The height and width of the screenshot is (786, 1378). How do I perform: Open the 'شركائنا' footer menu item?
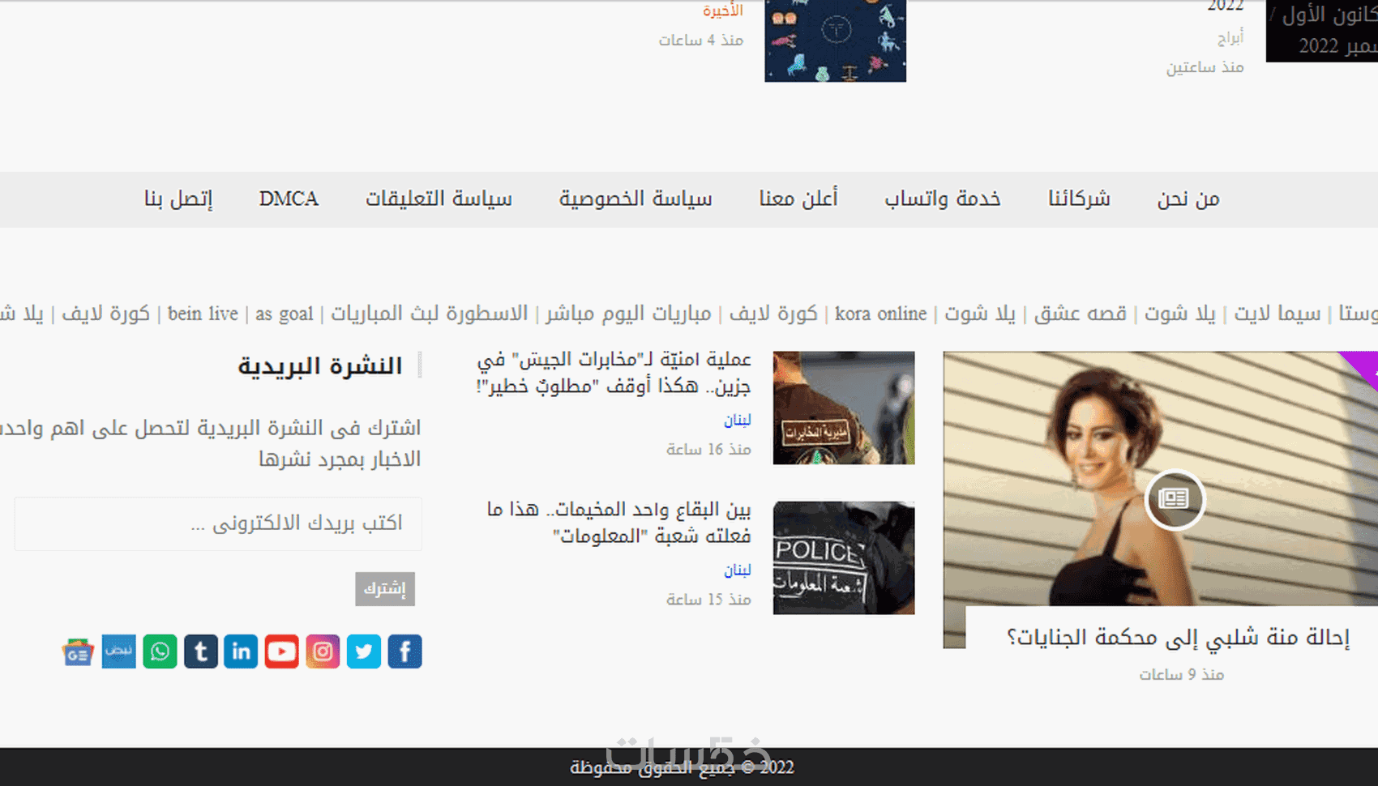1079,199
